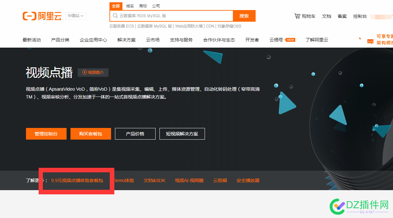Click the Web应用防火墙 suggestion
Screen dimensions: 393x218
pos(189,26)
